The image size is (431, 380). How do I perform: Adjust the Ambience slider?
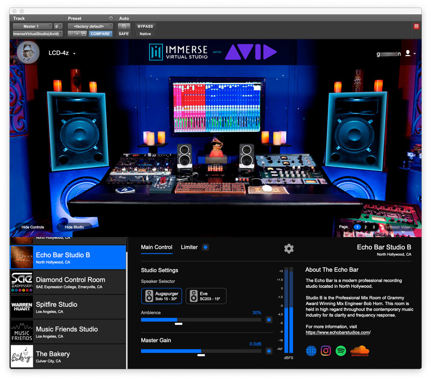tap(201, 320)
